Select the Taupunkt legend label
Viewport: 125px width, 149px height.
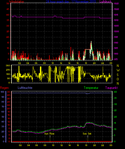[111, 88]
